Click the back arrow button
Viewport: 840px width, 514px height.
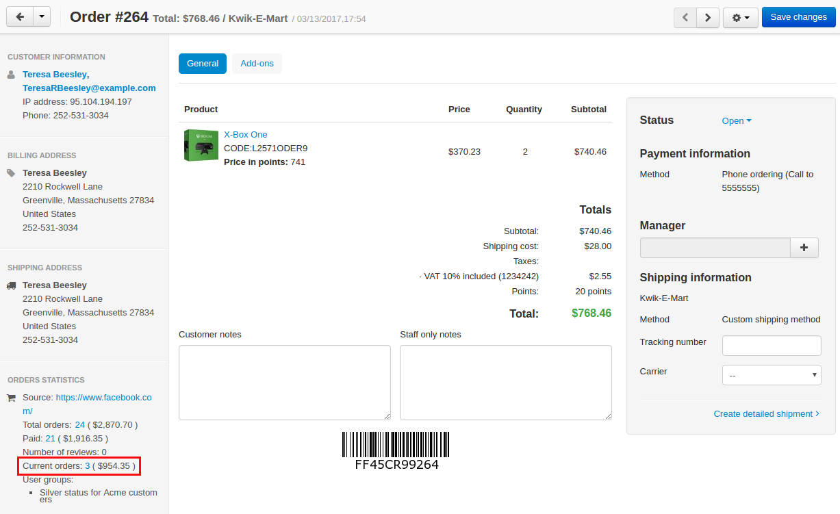click(19, 17)
